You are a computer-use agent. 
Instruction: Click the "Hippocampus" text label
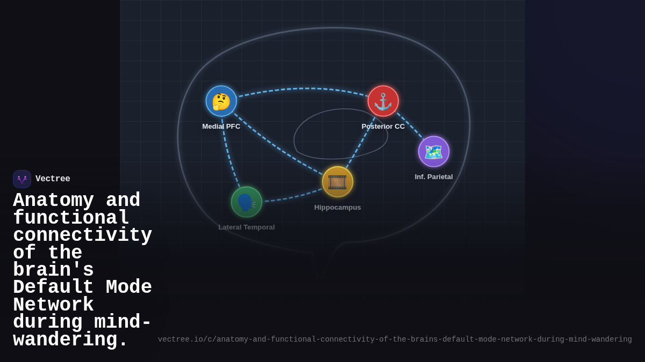pyautogui.click(x=338, y=208)
